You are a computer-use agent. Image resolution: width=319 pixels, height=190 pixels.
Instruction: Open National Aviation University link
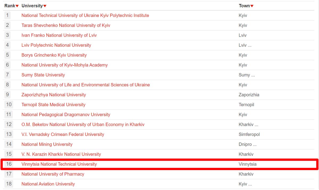pos(48,184)
